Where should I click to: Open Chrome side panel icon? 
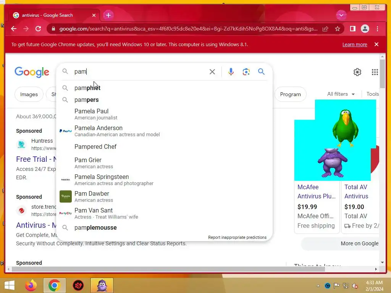pyautogui.click(x=352, y=29)
